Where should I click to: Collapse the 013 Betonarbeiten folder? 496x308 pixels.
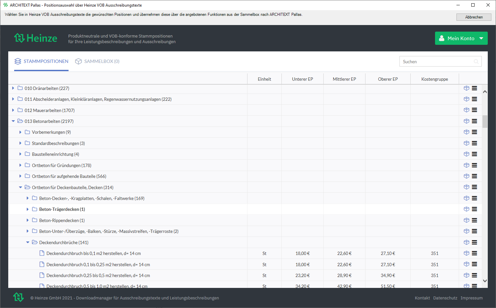[x=13, y=121]
